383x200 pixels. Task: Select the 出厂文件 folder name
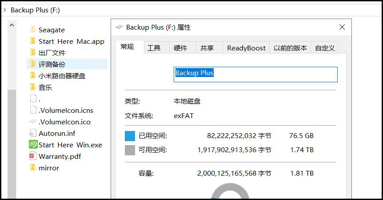click(52, 53)
